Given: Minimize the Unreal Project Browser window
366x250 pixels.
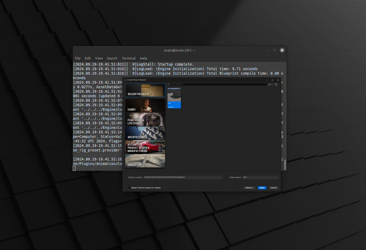Looking at the screenshot, I should 267,80.
